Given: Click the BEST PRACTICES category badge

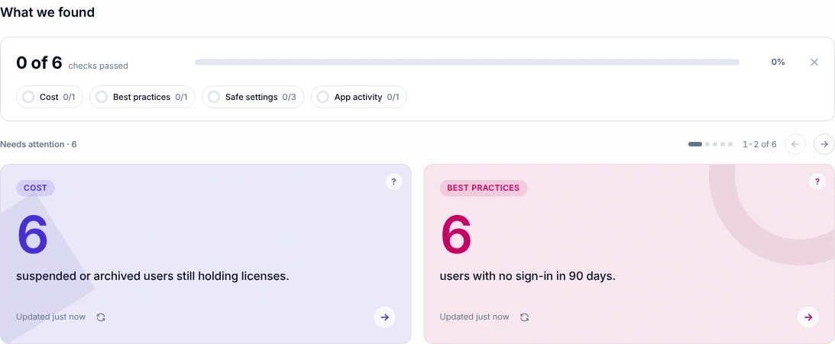Looking at the screenshot, I should (483, 188).
